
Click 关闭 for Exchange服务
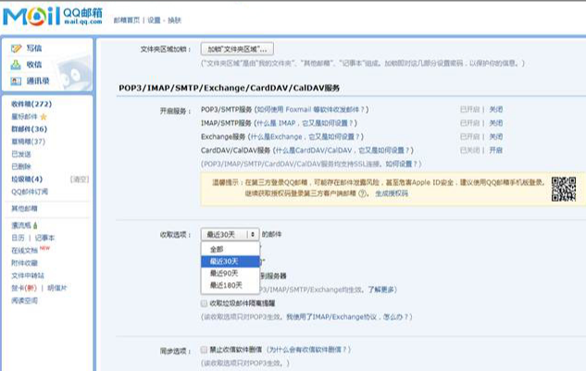pyautogui.click(x=496, y=137)
